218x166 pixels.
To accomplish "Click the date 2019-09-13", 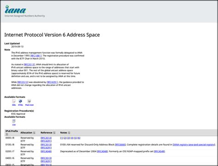I will pos(17,46).
